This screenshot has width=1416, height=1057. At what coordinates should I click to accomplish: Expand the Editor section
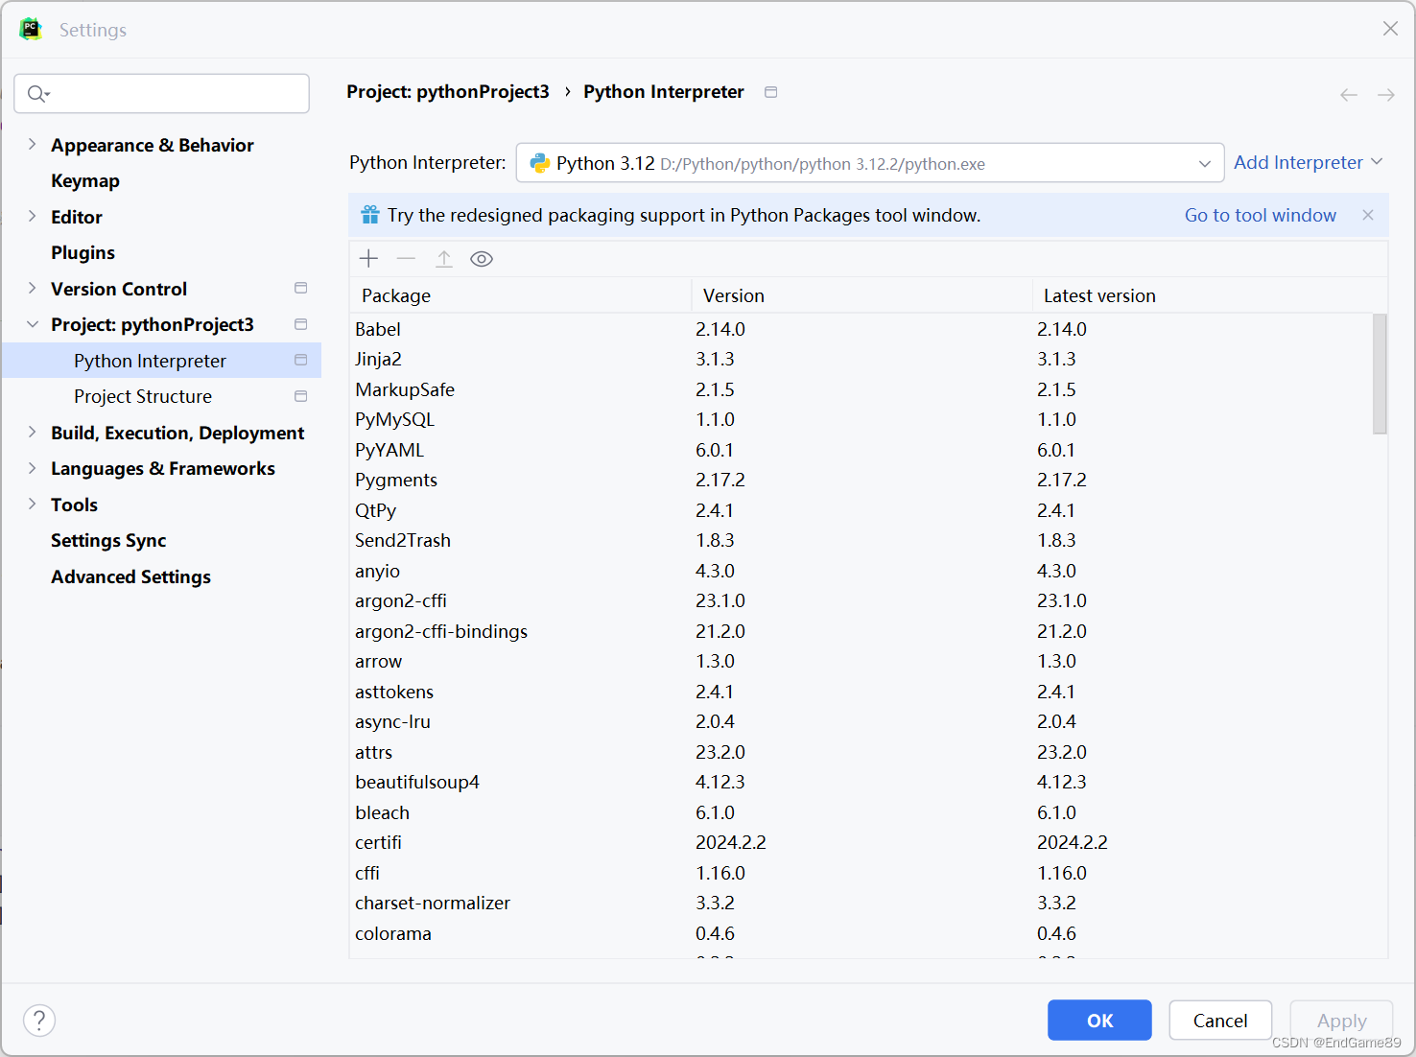(32, 216)
